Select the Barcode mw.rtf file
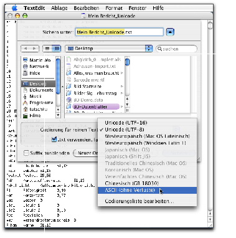Screen dimensions: 236x238 point(94,80)
